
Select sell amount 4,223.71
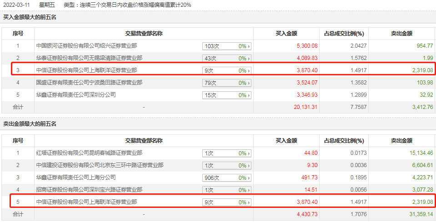tap(423, 178)
